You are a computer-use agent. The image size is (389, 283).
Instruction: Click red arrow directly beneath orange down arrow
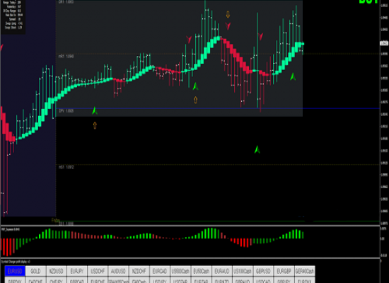coord(228,25)
